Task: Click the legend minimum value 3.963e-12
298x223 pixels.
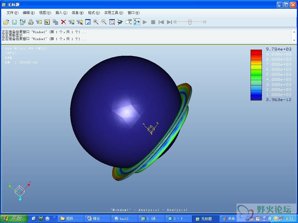Action: [x=279, y=100]
